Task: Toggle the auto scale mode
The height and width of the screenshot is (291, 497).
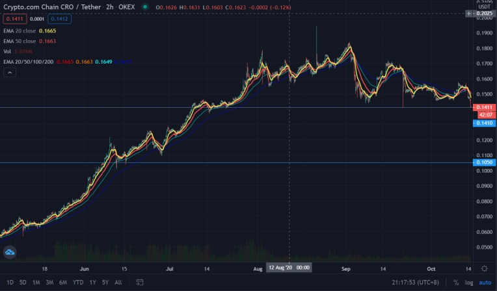Action: [x=485, y=283]
